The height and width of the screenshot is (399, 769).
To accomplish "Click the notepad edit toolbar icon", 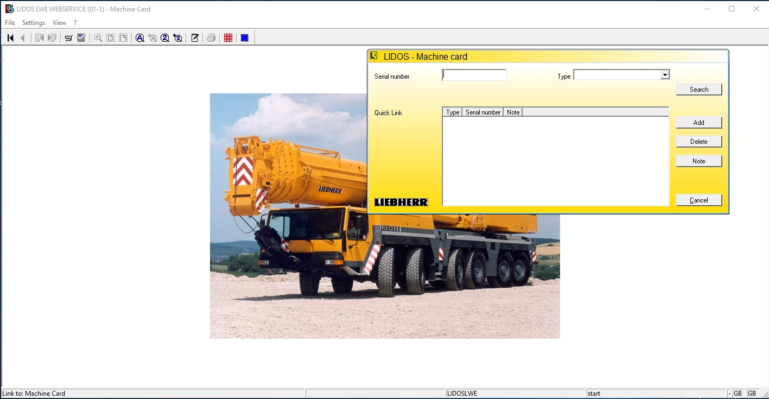I will click(194, 38).
